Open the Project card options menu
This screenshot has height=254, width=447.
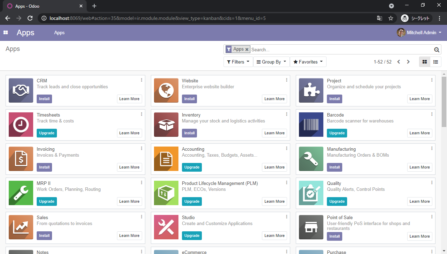coord(432,80)
